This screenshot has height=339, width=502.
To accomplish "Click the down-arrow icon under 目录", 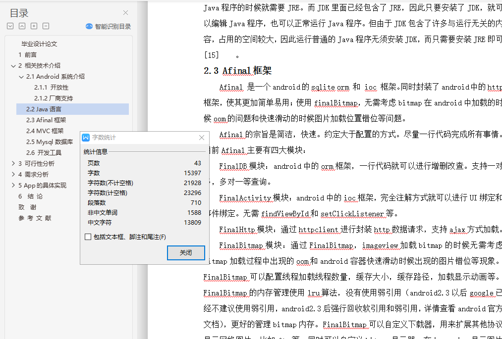I will 10,26.
